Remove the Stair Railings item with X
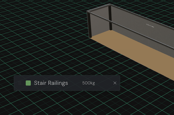The width and height of the screenshot is (174, 115). point(115,83)
